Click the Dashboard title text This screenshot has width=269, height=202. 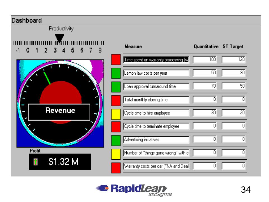pyautogui.click(x=26, y=20)
